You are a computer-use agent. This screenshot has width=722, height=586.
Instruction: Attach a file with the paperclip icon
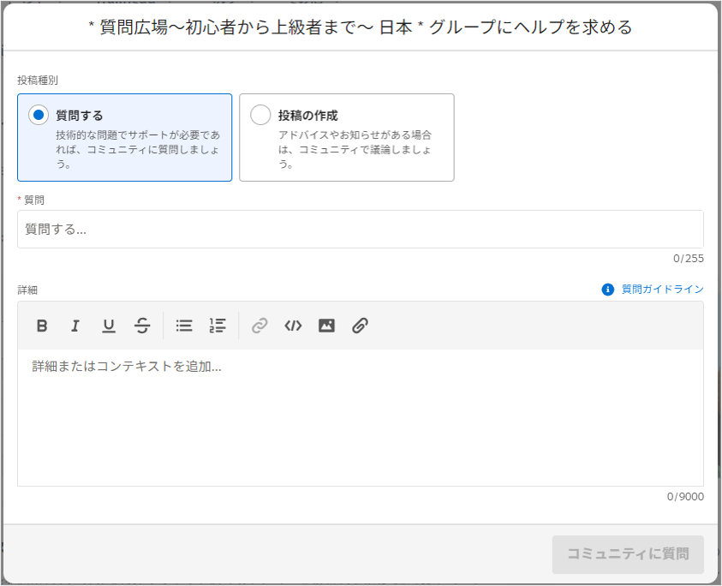coord(360,326)
